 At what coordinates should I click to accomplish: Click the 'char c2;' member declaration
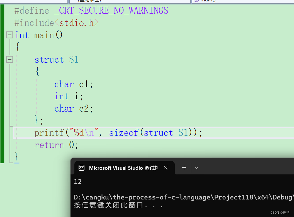point(74,108)
